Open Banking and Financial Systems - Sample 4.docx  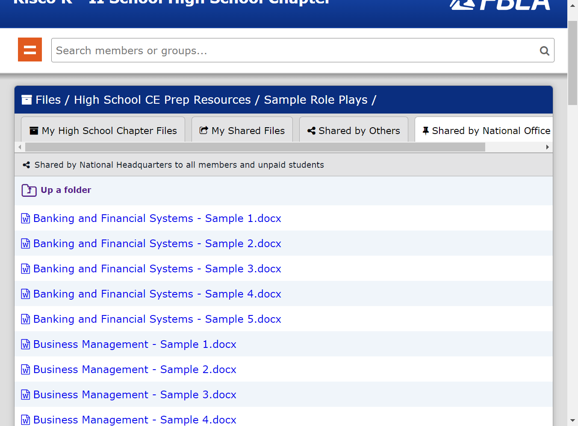pyautogui.click(x=157, y=294)
